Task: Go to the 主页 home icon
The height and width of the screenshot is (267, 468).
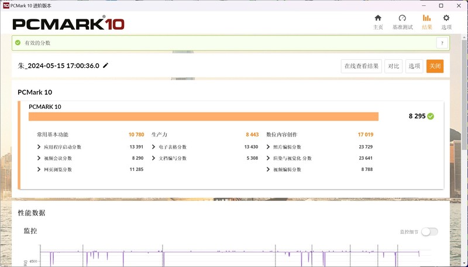Action: point(378,18)
